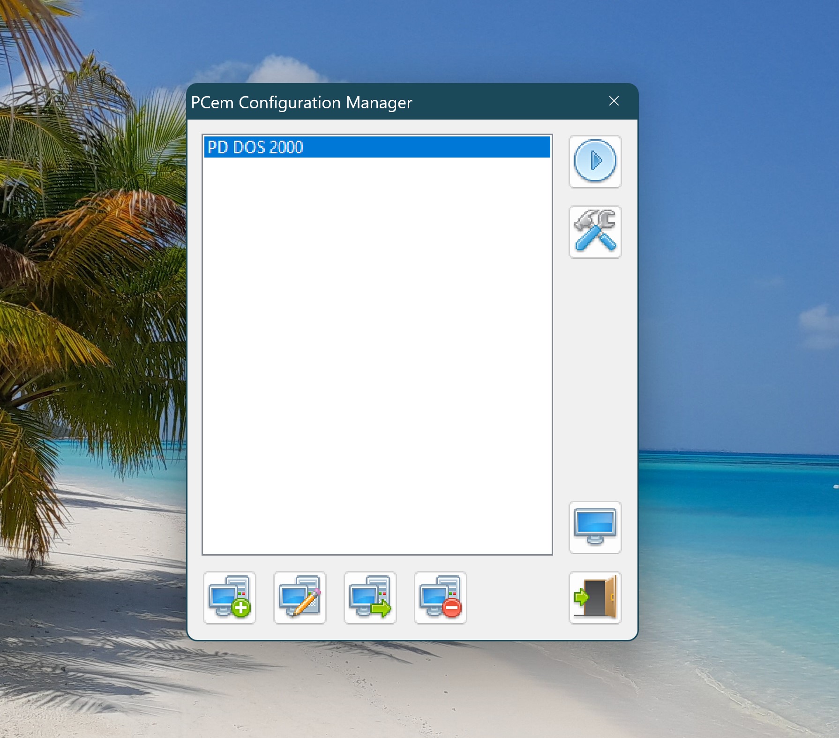Image resolution: width=839 pixels, height=738 pixels.
Task: Click the blue monitor icon button
Action: click(595, 527)
